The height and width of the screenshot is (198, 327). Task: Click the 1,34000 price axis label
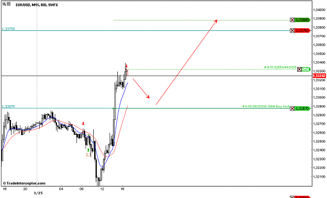pos(320,9)
